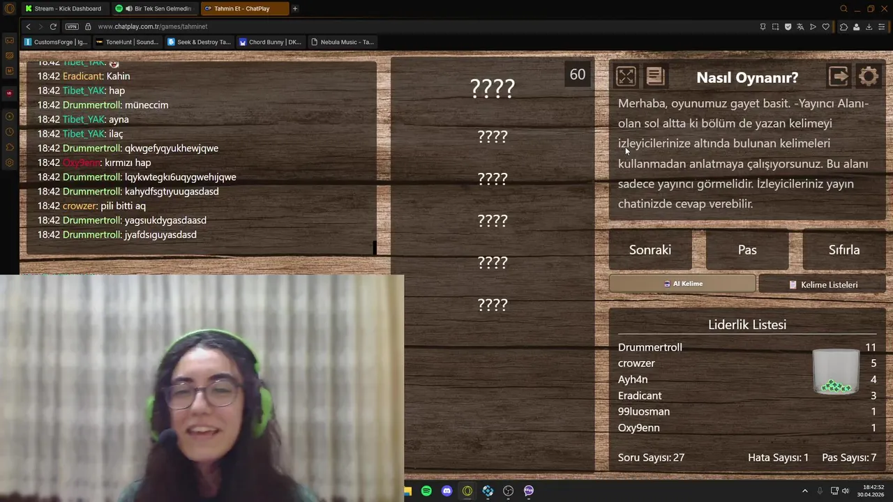Click the 60 countdown timer
Viewport: 893px width, 502px height.
[x=577, y=75]
